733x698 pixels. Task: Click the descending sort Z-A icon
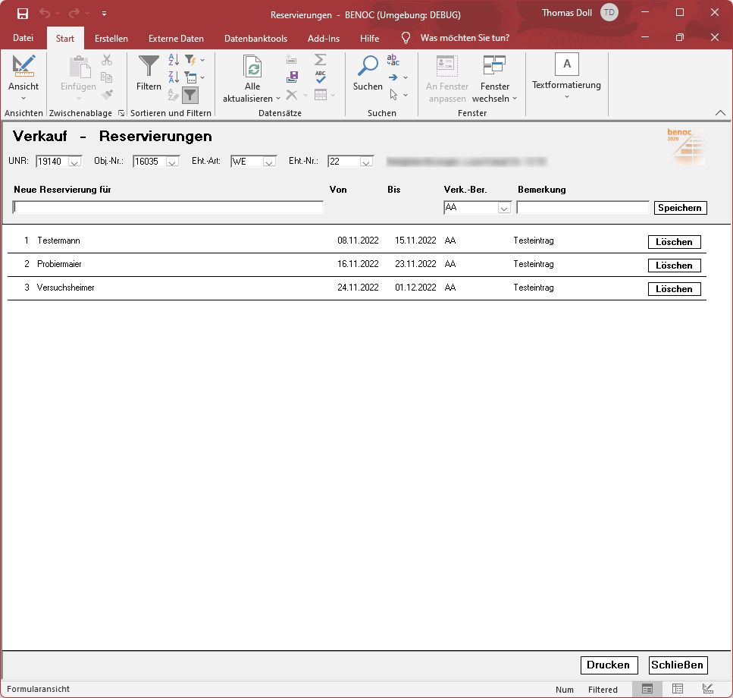173,77
